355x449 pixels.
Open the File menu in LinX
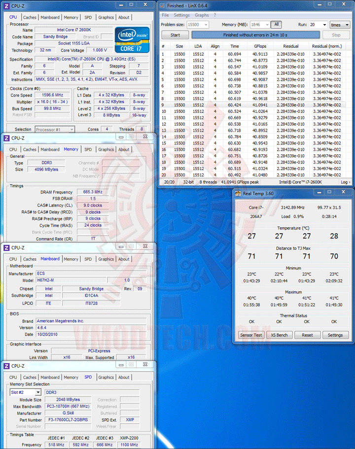pos(165,15)
